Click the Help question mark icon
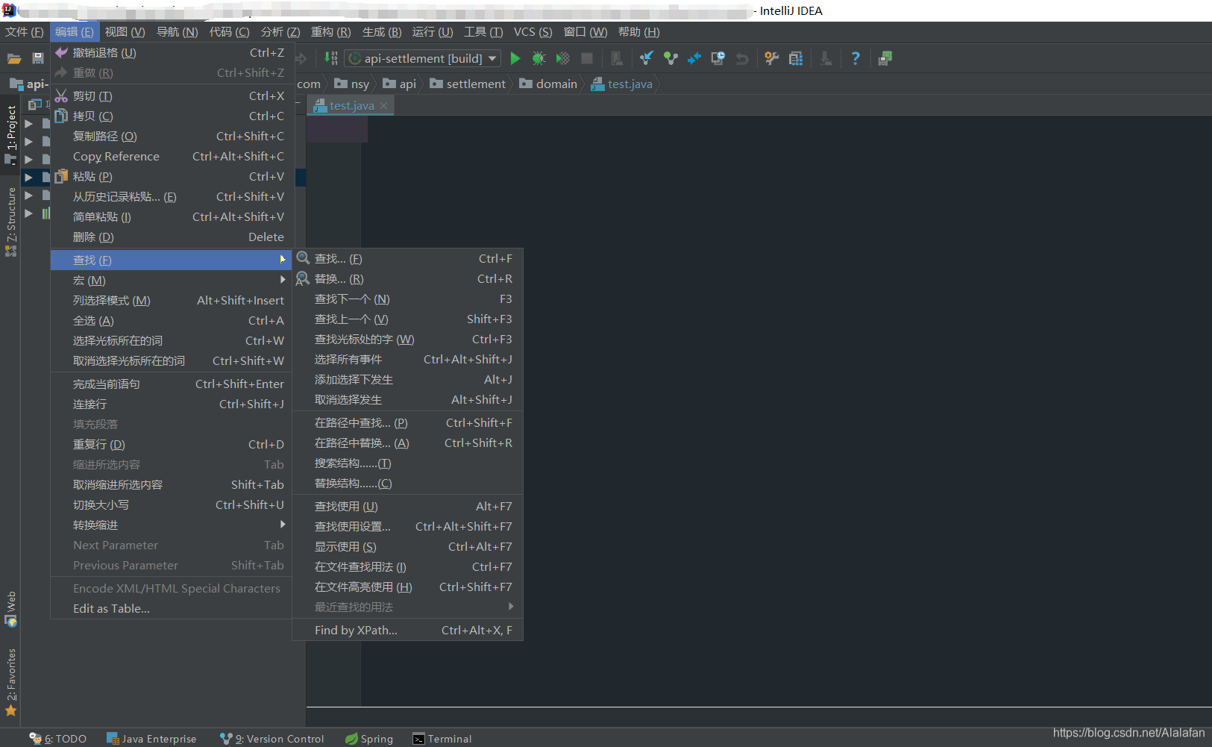The image size is (1212, 747). click(x=855, y=58)
